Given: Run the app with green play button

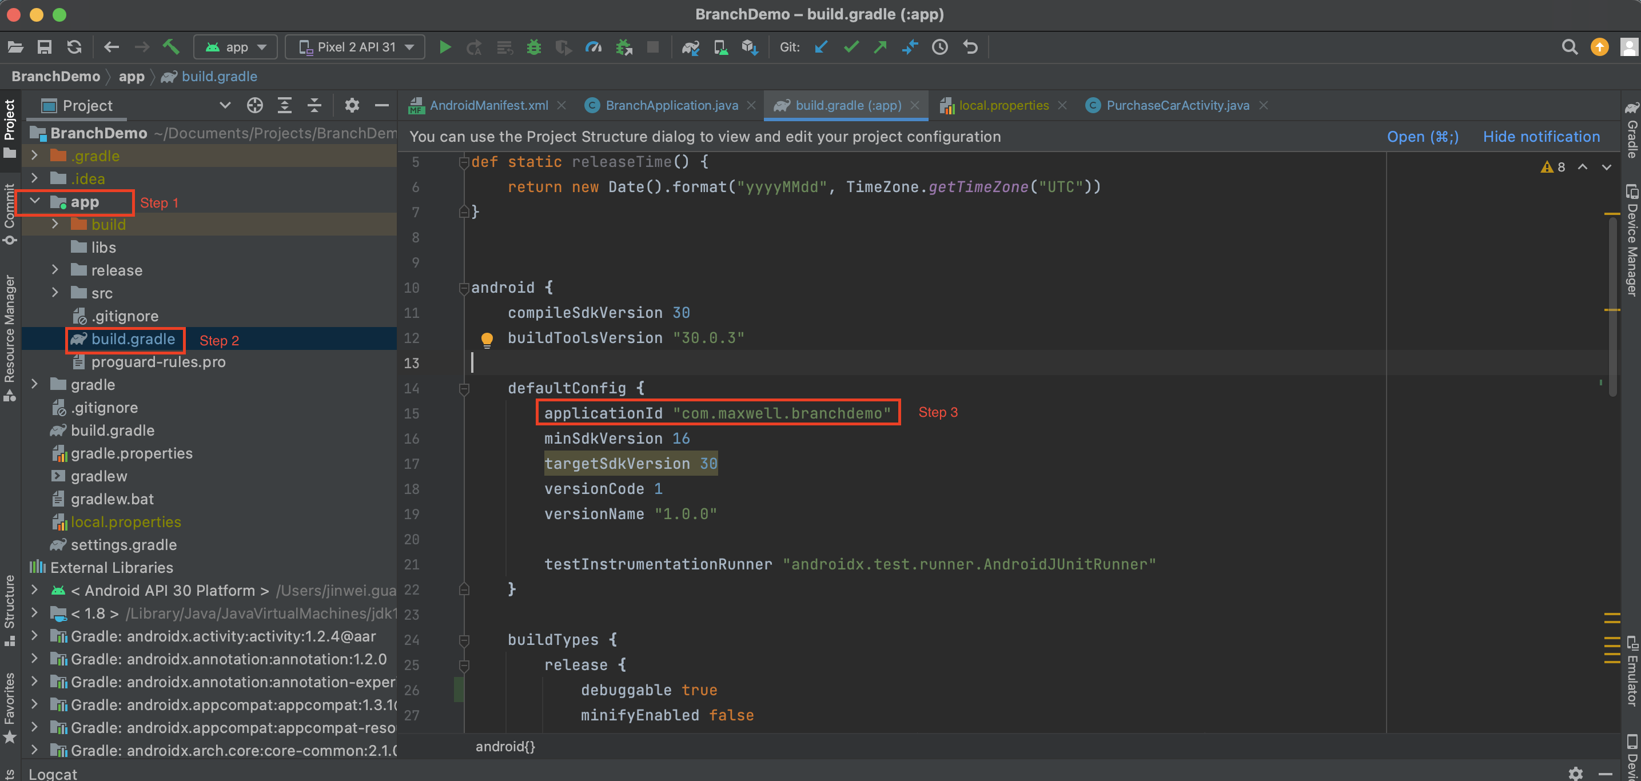Looking at the screenshot, I should tap(445, 47).
